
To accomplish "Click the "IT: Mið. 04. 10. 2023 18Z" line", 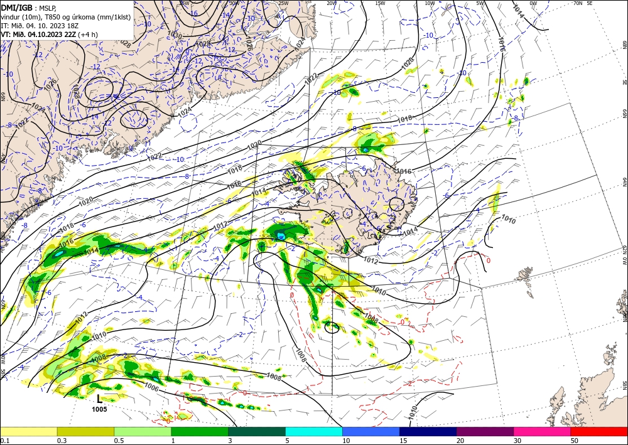I will (x=38, y=26).
